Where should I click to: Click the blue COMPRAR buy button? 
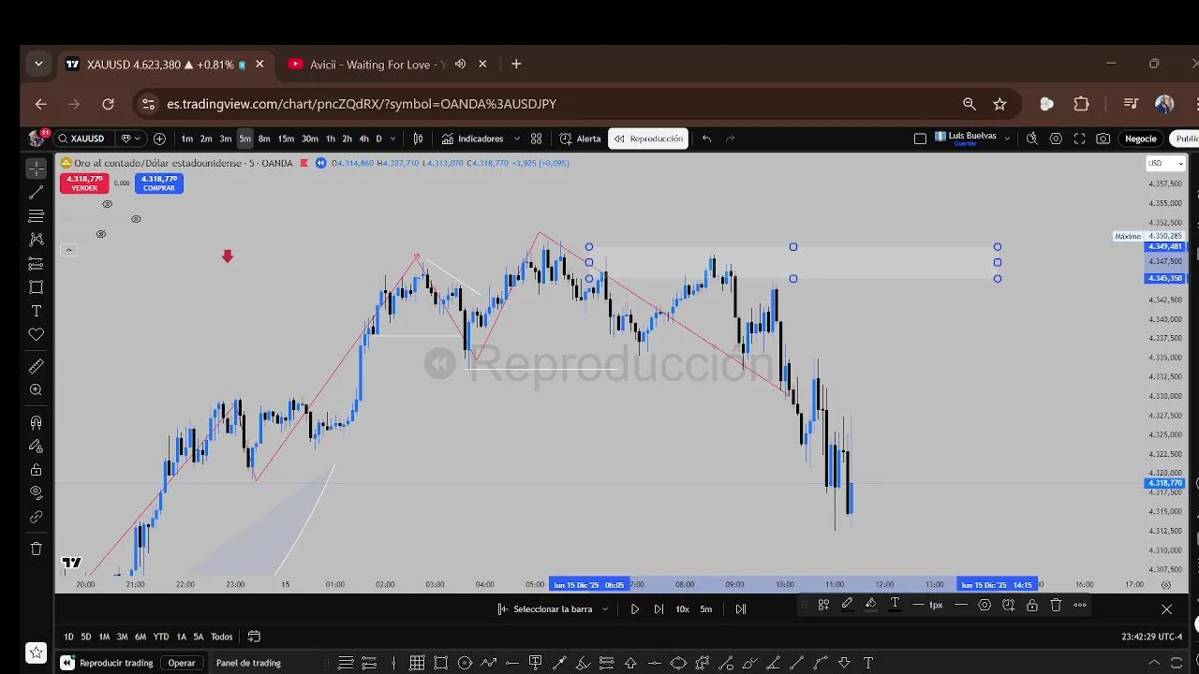click(159, 183)
